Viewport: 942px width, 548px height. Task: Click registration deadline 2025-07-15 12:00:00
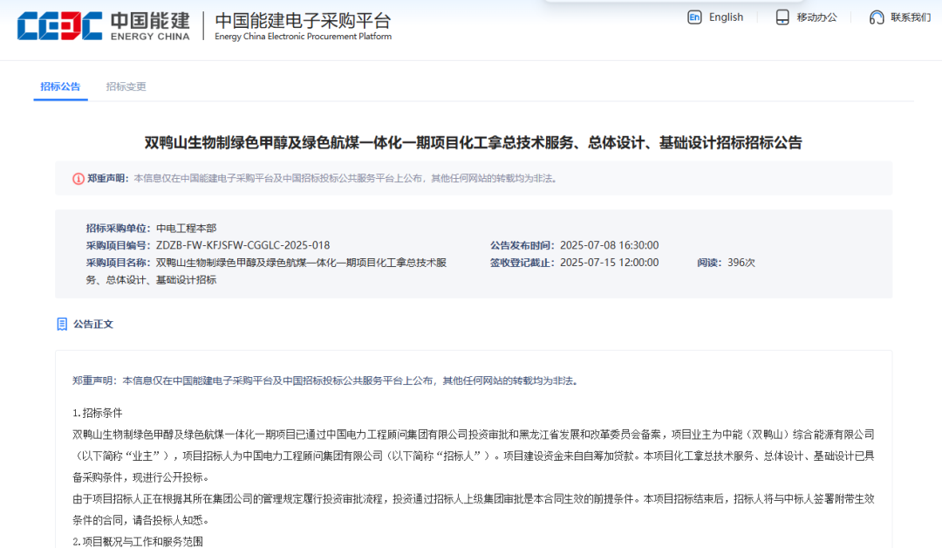point(609,263)
